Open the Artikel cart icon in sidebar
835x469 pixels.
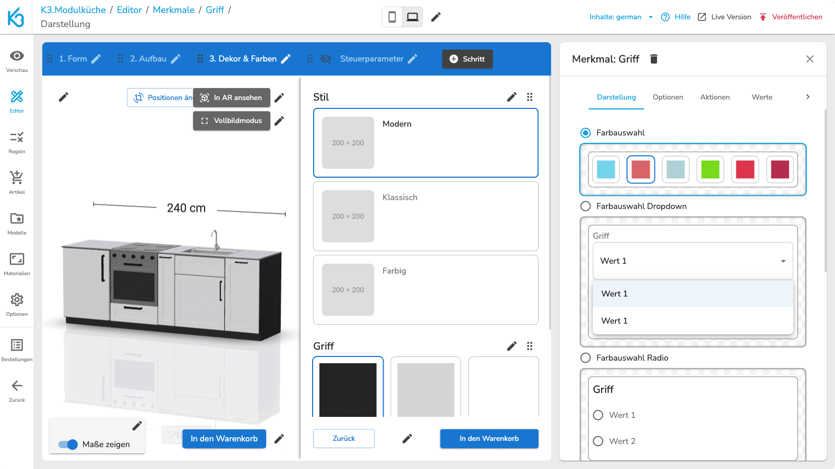[17, 182]
